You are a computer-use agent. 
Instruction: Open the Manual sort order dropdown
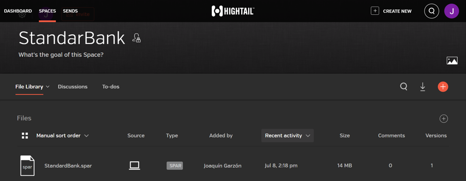coord(62,136)
